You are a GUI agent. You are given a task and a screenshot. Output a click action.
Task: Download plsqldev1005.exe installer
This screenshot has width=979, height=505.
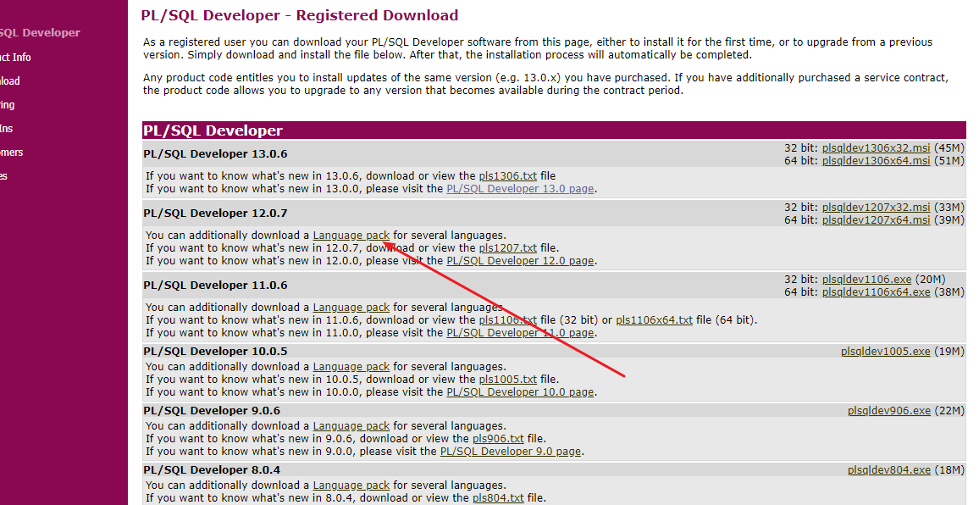pos(885,352)
